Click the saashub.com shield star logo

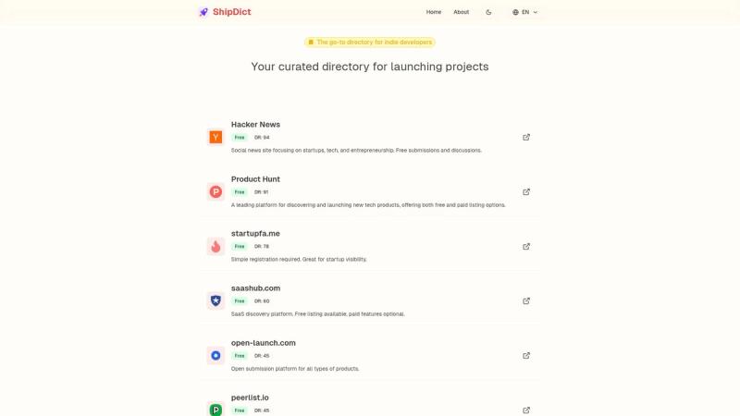coord(216,301)
